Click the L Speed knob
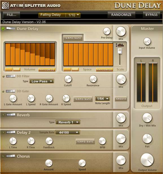This screenshot has height=174, width=163. point(31,98)
